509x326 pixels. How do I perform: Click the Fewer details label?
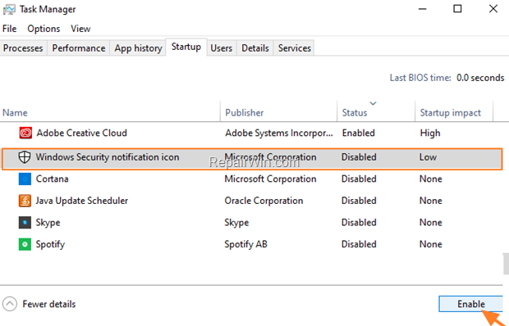(49, 304)
